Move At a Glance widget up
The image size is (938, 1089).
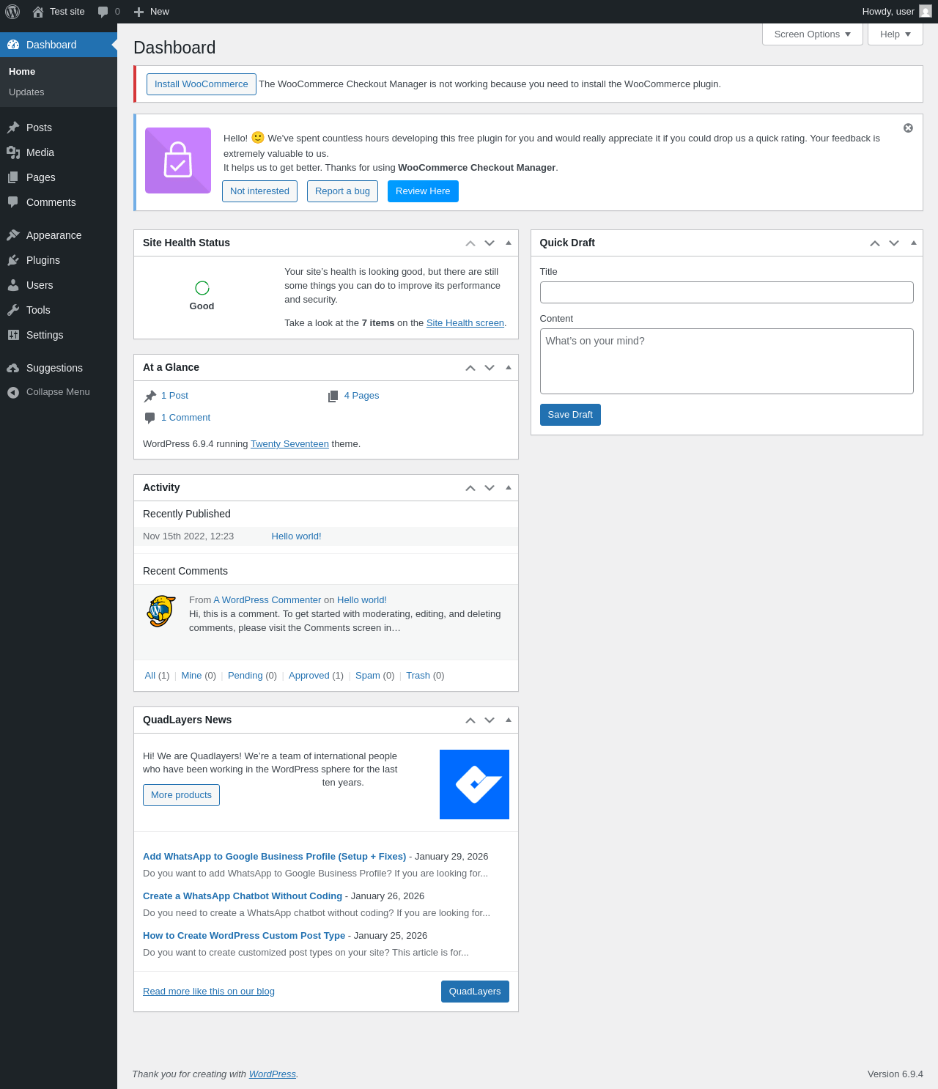point(470,368)
